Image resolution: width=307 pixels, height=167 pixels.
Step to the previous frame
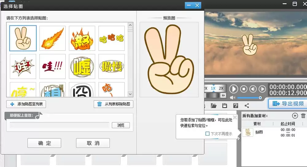point(253,89)
